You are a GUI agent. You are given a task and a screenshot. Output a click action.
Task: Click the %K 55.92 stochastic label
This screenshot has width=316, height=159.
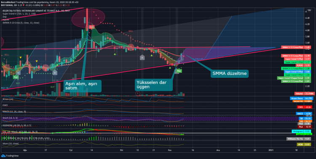305,119
